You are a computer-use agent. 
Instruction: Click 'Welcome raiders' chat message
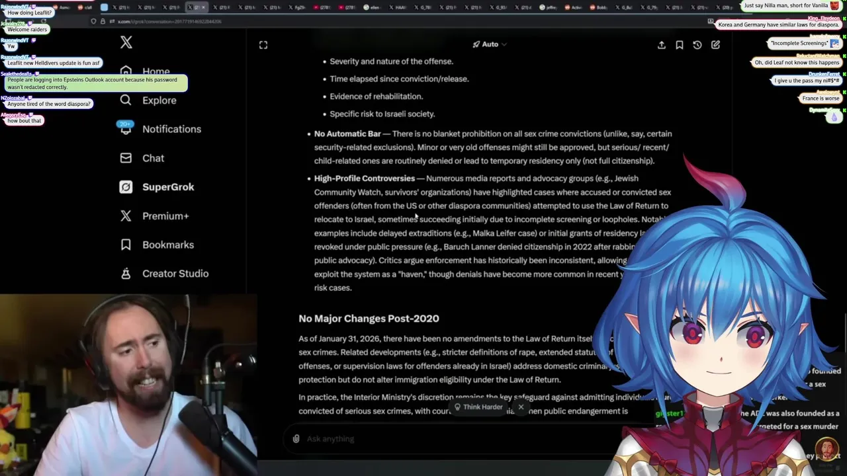click(x=27, y=30)
